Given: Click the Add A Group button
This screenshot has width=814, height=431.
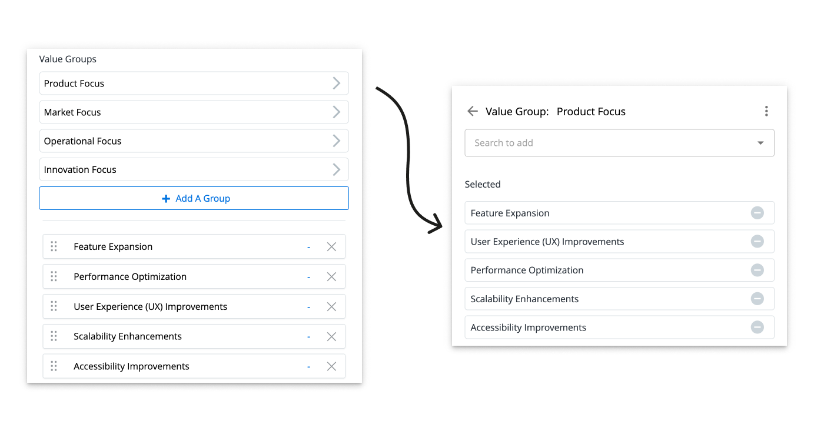Looking at the screenshot, I should coord(194,199).
